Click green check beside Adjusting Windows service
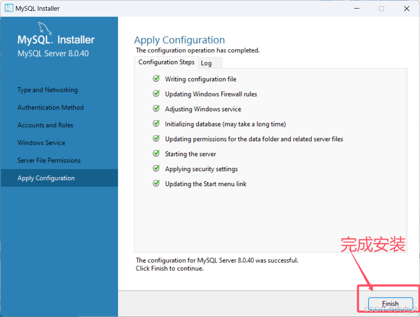 click(x=156, y=109)
